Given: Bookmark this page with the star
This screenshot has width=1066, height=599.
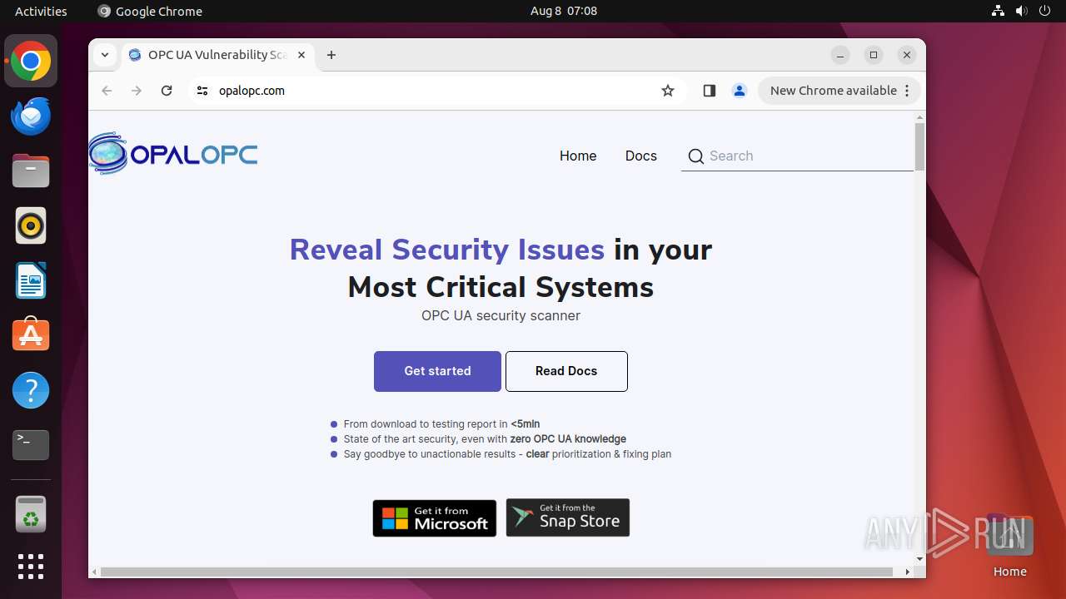Looking at the screenshot, I should [668, 91].
